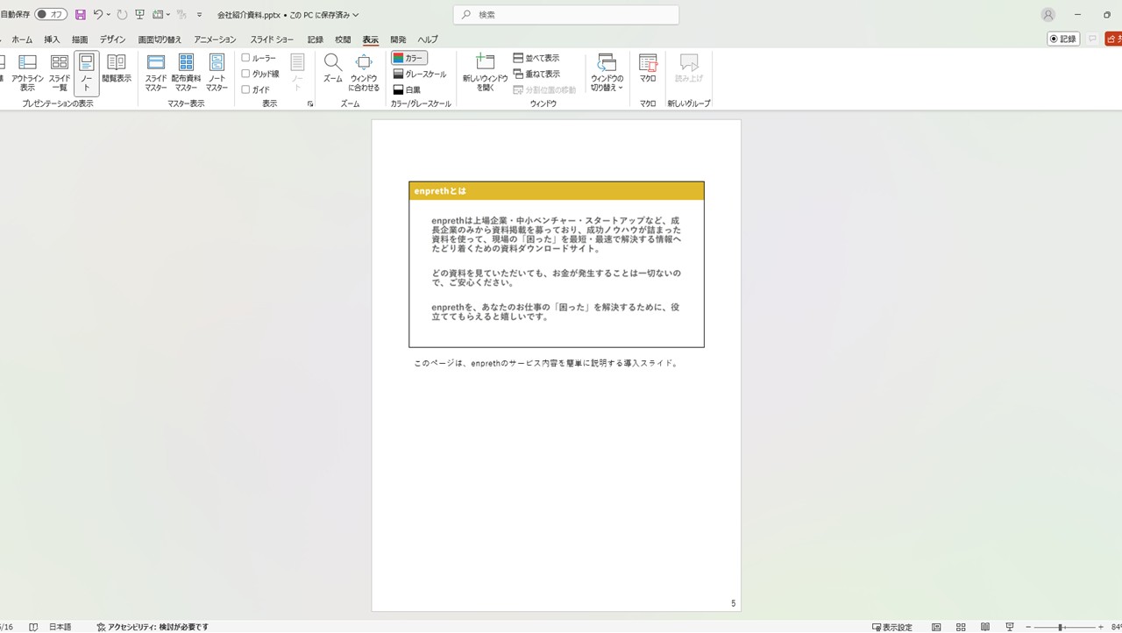Click the Redo icon
This screenshot has height=633, width=1122.
coord(122,15)
